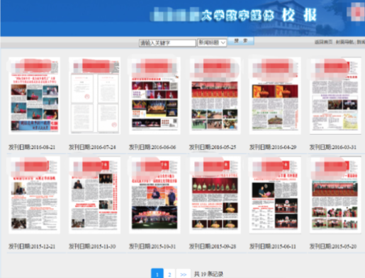Open the 封面导航 navigation link

coord(344,42)
